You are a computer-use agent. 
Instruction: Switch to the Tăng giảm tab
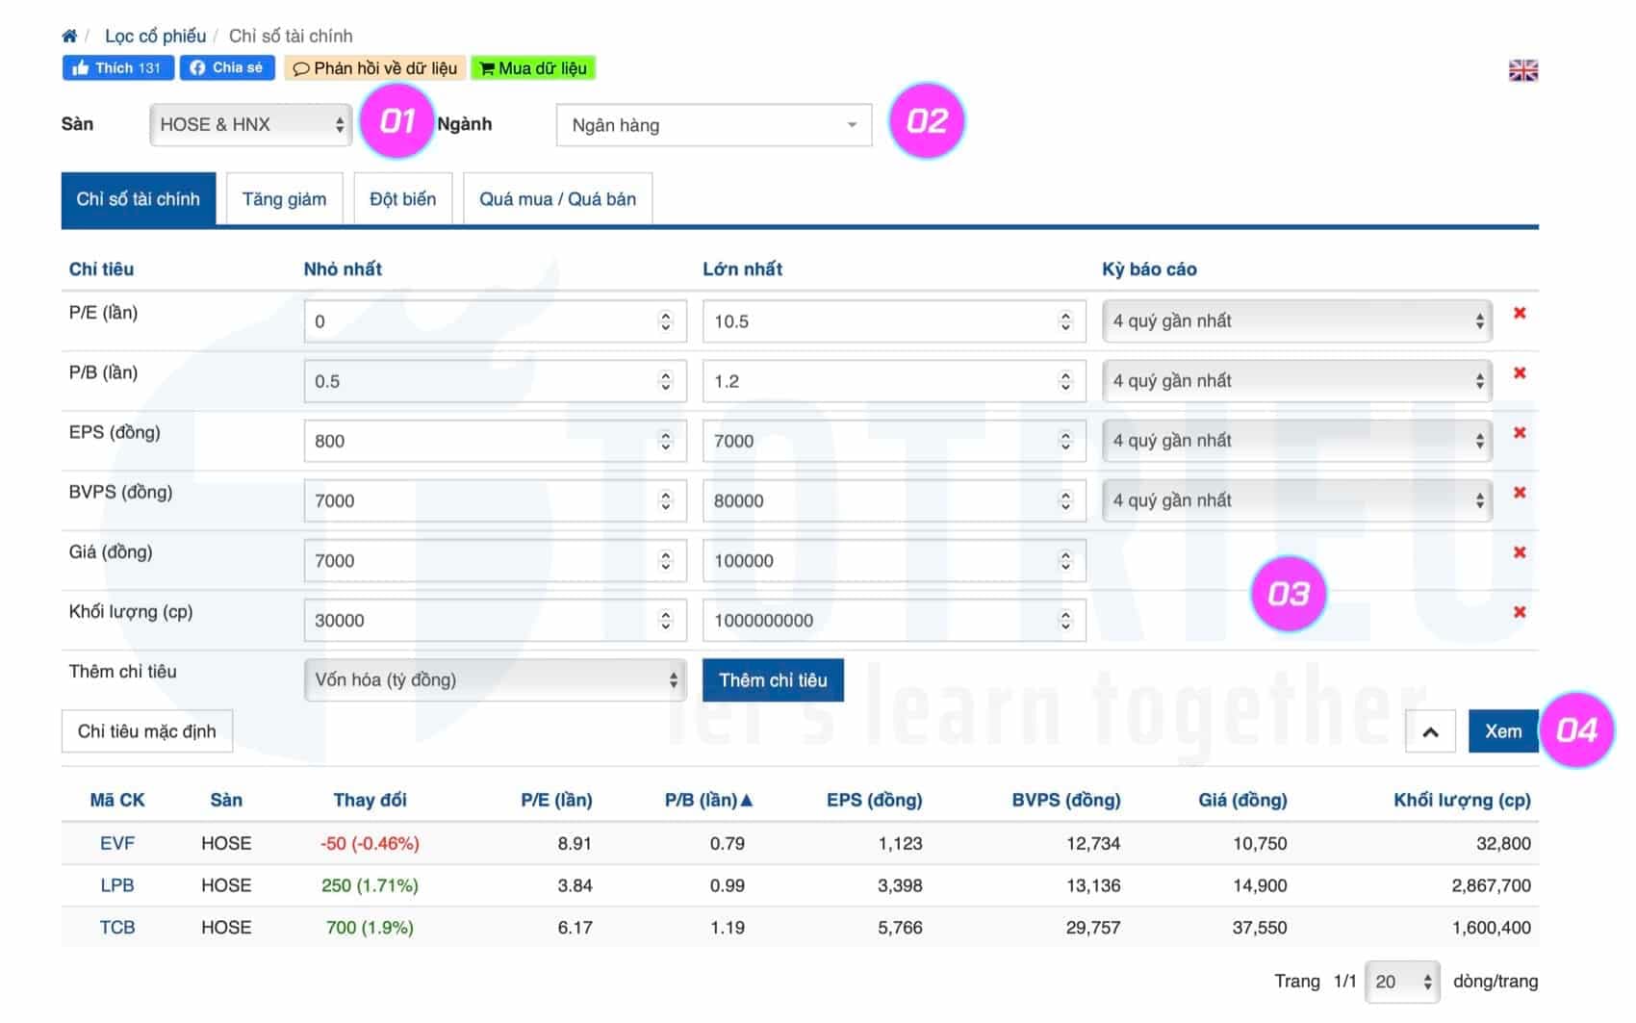[x=284, y=198]
